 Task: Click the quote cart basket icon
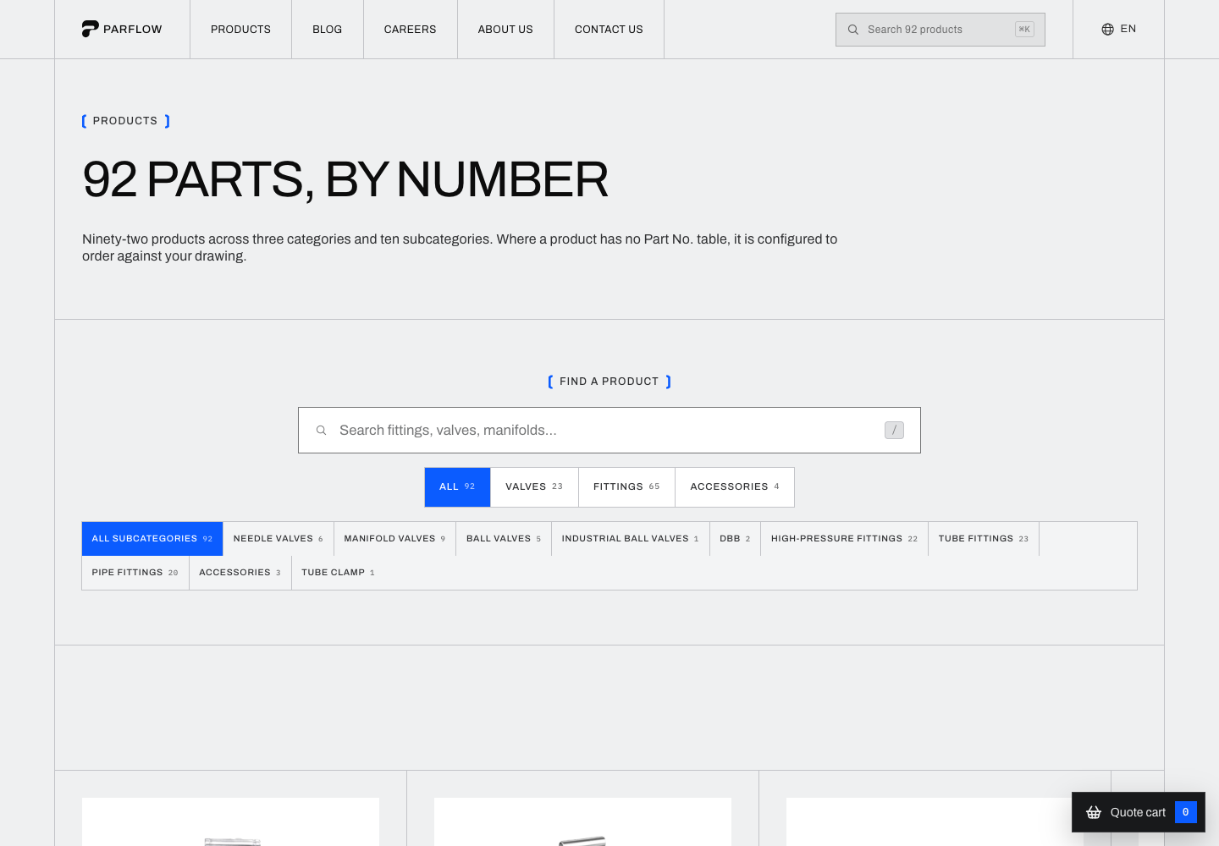(1094, 812)
